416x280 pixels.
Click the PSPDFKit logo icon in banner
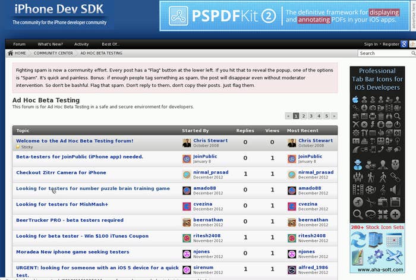pos(178,16)
